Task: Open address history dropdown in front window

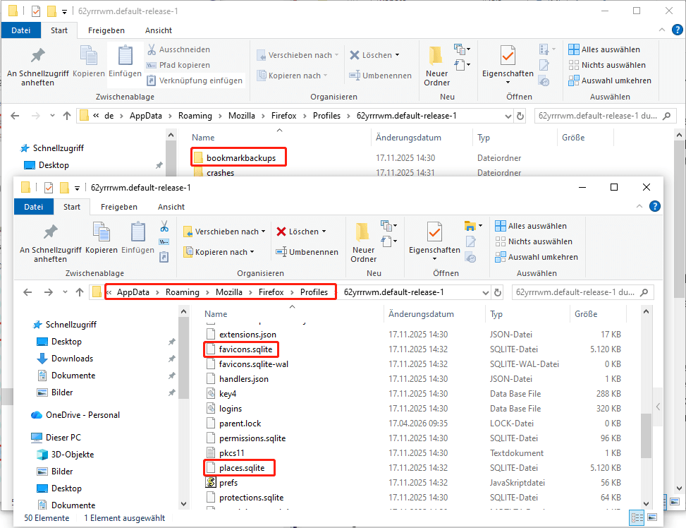Action: click(485, 292)
